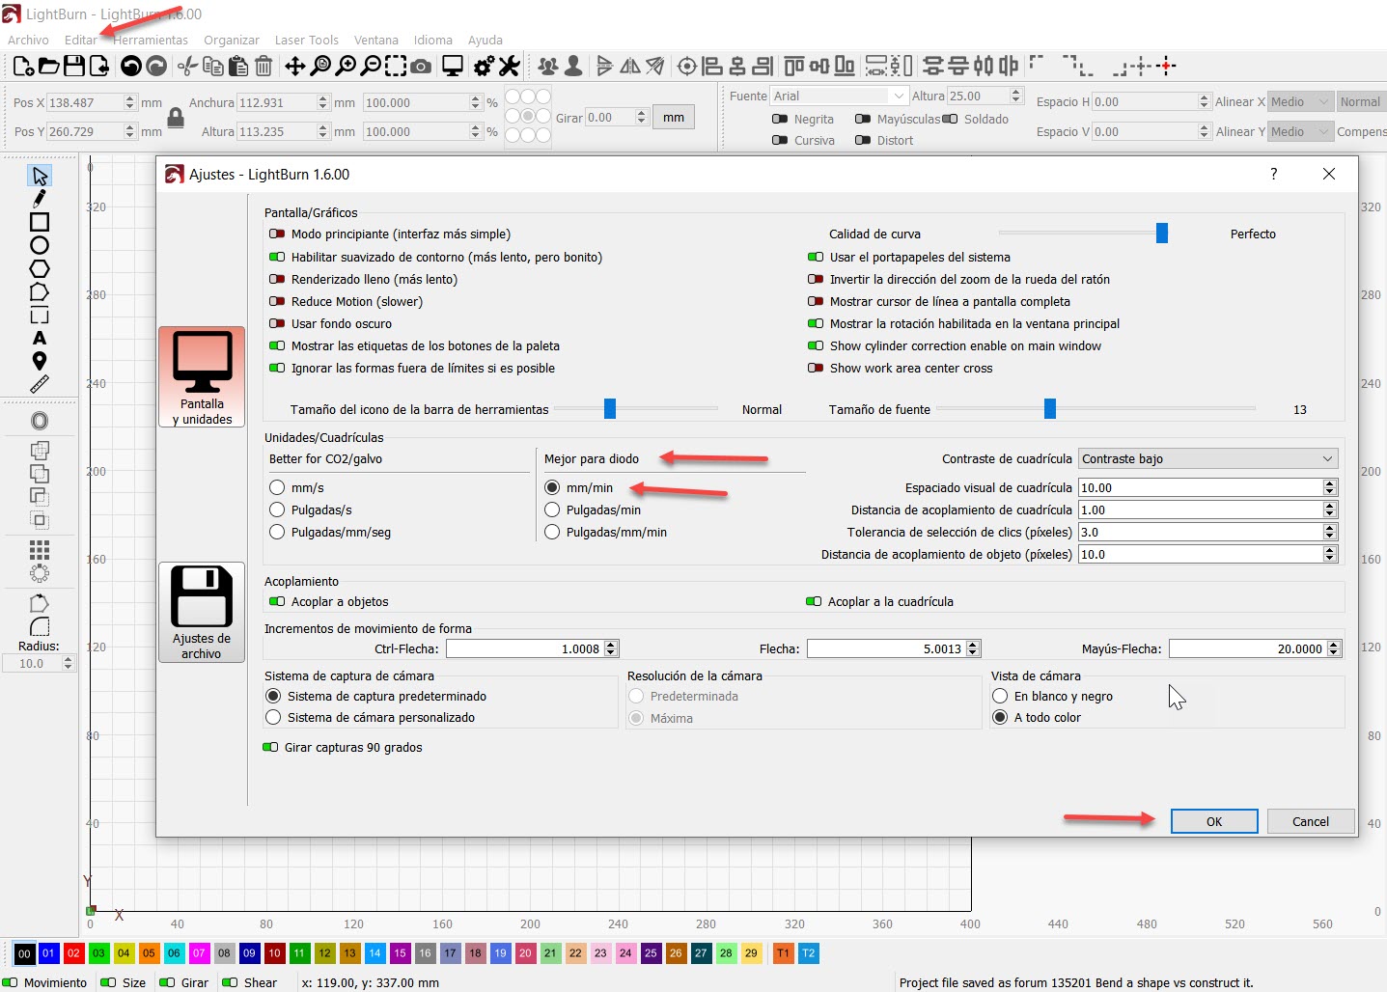Click the Open file folder icon

click(x=48, y=66)
